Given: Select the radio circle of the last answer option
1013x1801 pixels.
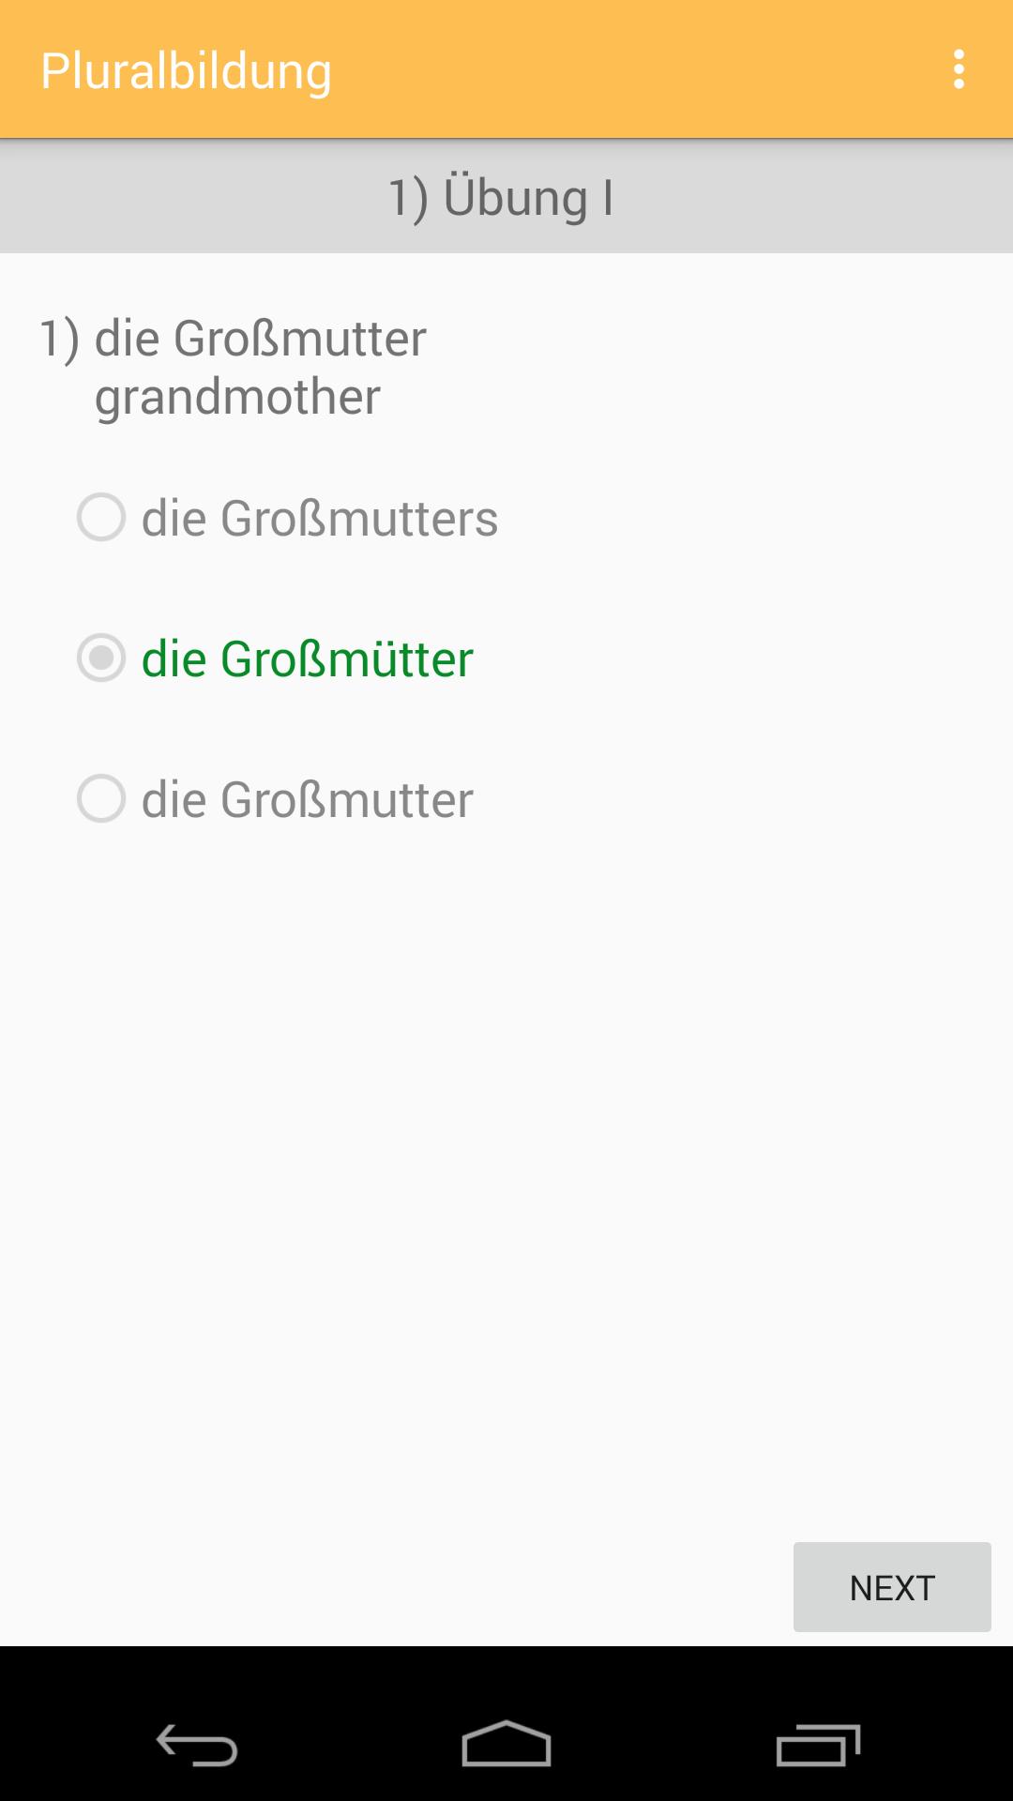Looking at the screenshot, I should point(101,798).
